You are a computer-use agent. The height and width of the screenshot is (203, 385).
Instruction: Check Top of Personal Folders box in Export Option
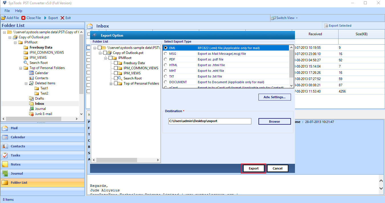click(x=116, y=83)
